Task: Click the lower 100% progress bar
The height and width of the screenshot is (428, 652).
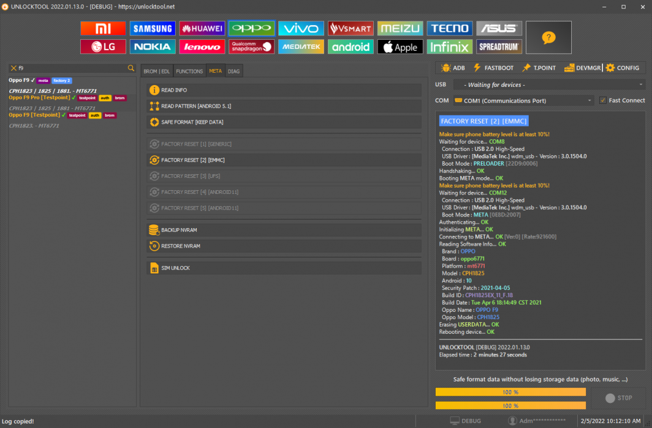Action: click(x=510, y=405)
